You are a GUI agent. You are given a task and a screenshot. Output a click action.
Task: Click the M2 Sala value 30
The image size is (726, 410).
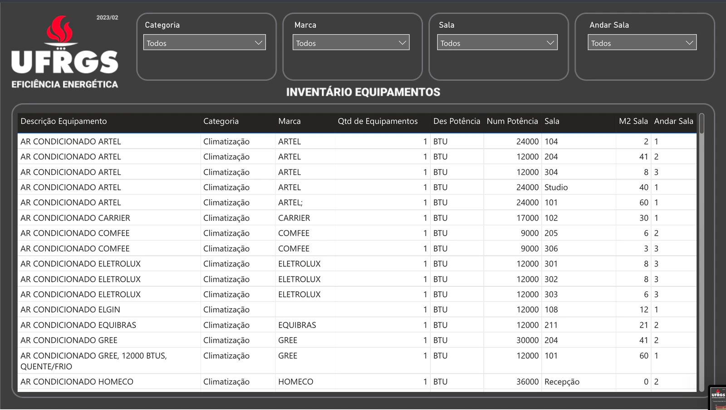coord(644,218)
